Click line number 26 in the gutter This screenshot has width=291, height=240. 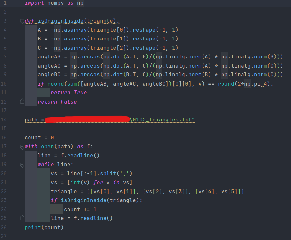click(5, 227)
